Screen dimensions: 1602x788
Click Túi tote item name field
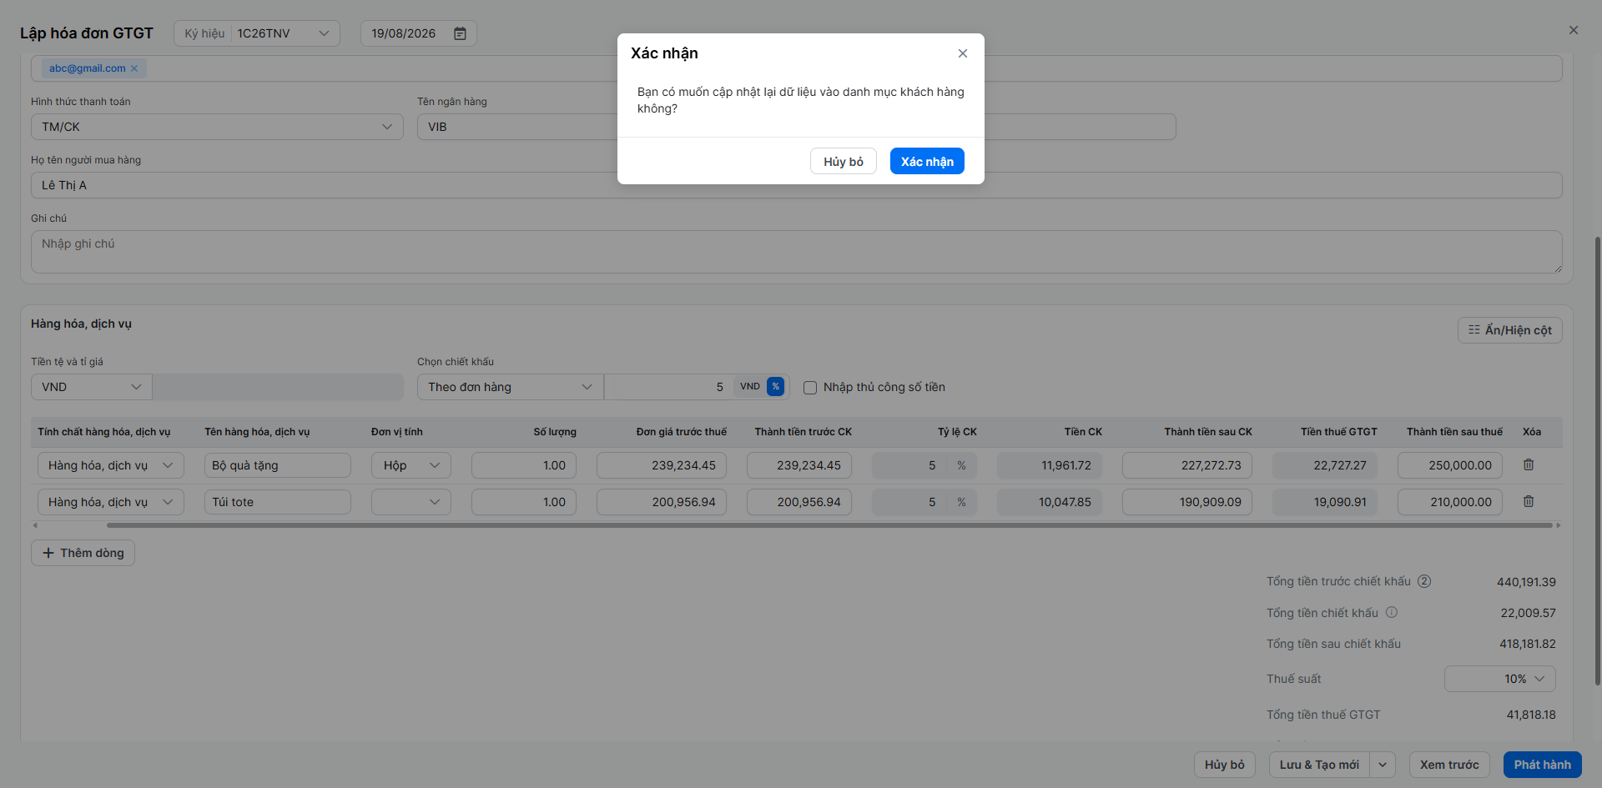278,502
